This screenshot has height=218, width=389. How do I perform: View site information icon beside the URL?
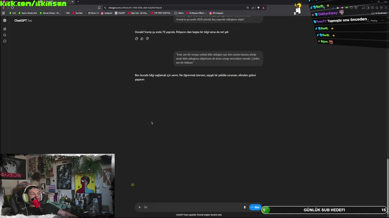tap(105, 8)
